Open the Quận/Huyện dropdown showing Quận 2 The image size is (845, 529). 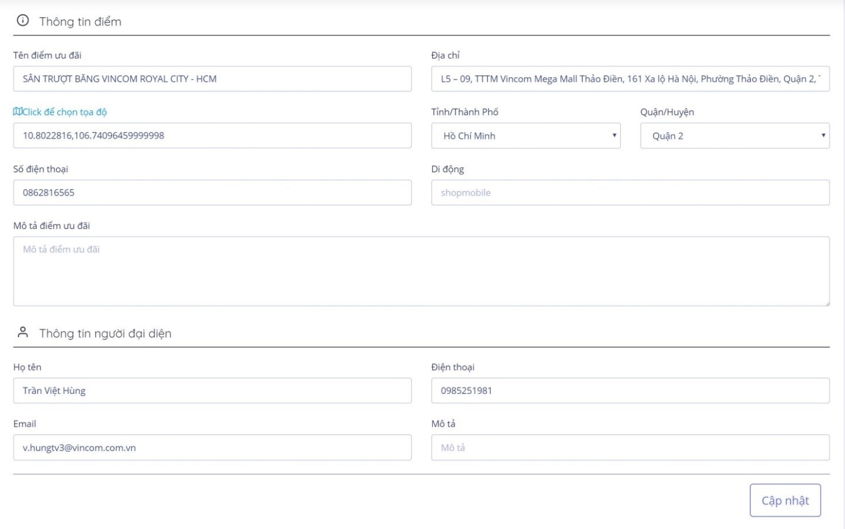pos(734,136)
